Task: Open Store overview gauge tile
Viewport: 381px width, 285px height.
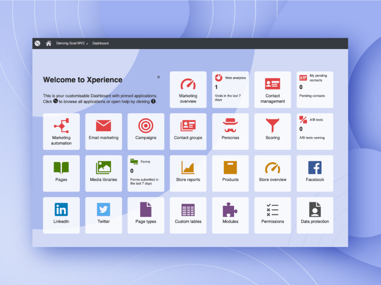Action: (x=273, y=174)
